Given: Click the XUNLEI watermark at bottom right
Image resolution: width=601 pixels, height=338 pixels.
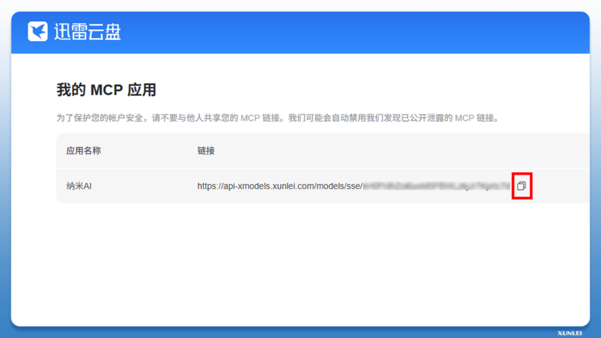Looking at the screenshot, I should pos(569,333).
